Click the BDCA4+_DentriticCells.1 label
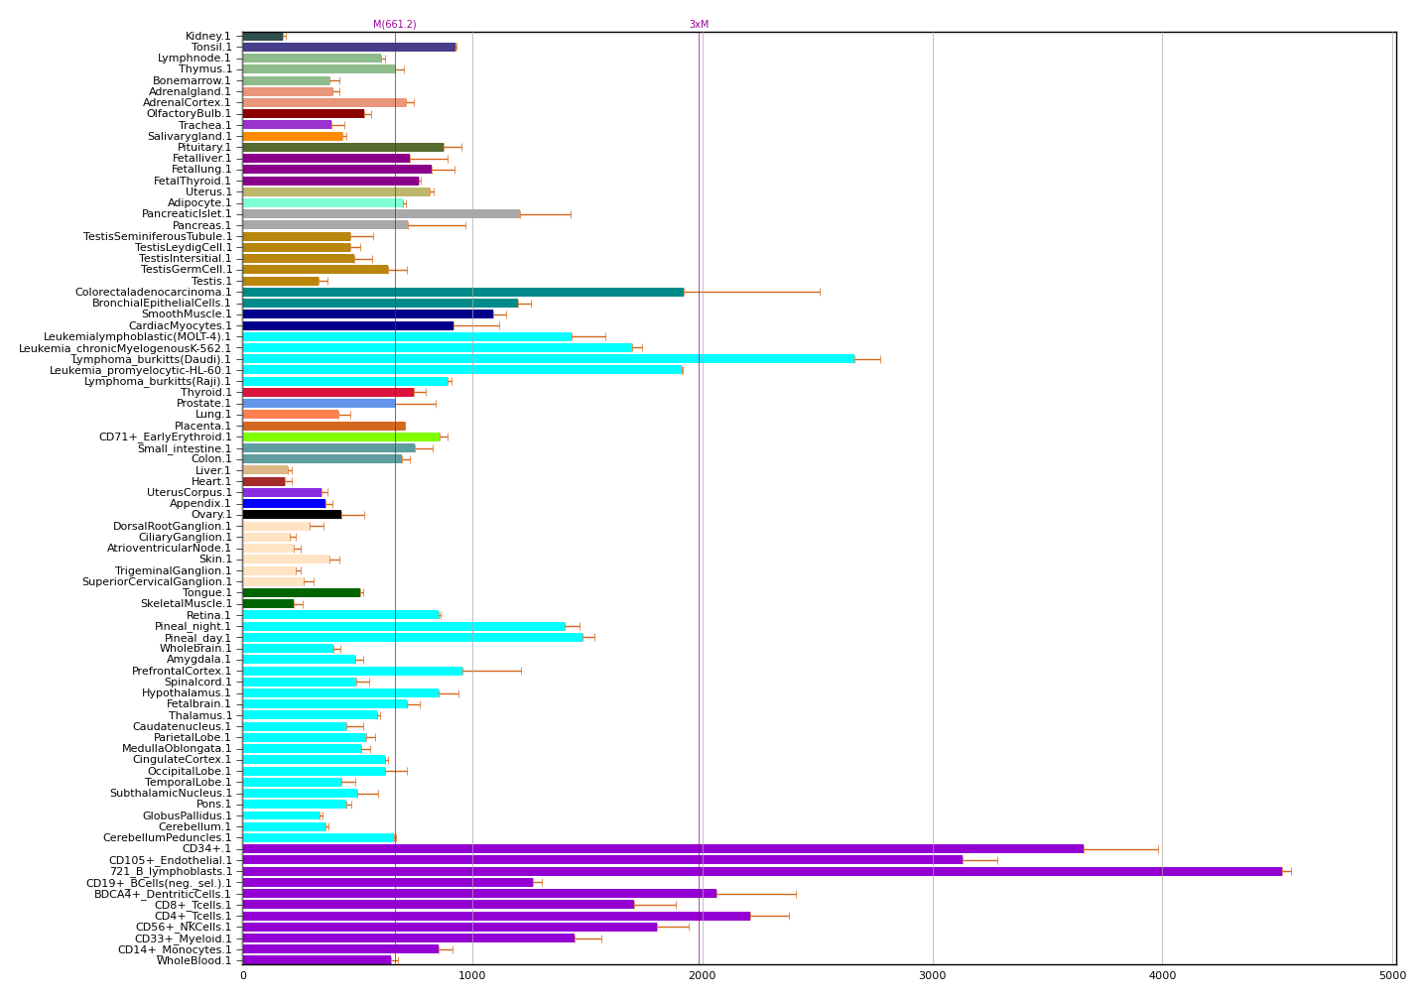This screenshot has height=1000, width=1425. [163, 894]
